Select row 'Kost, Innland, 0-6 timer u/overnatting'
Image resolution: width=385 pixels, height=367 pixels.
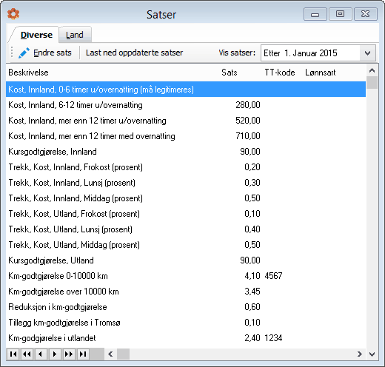tap(186, 90)
